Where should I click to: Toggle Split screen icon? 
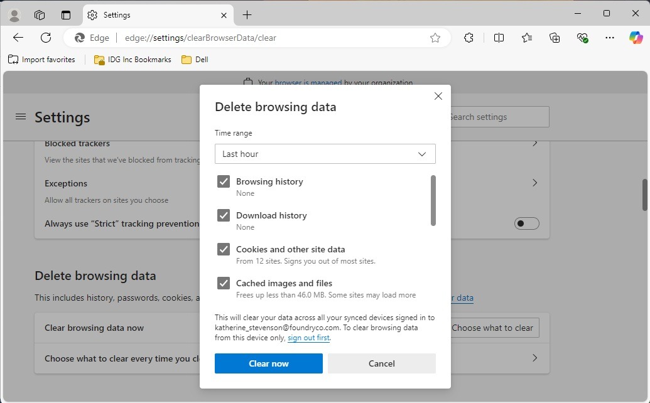click(499, 38)
